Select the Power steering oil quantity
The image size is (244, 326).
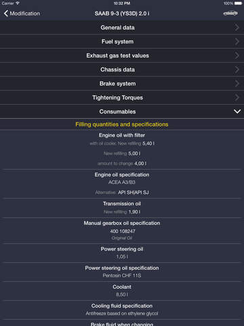122,257
